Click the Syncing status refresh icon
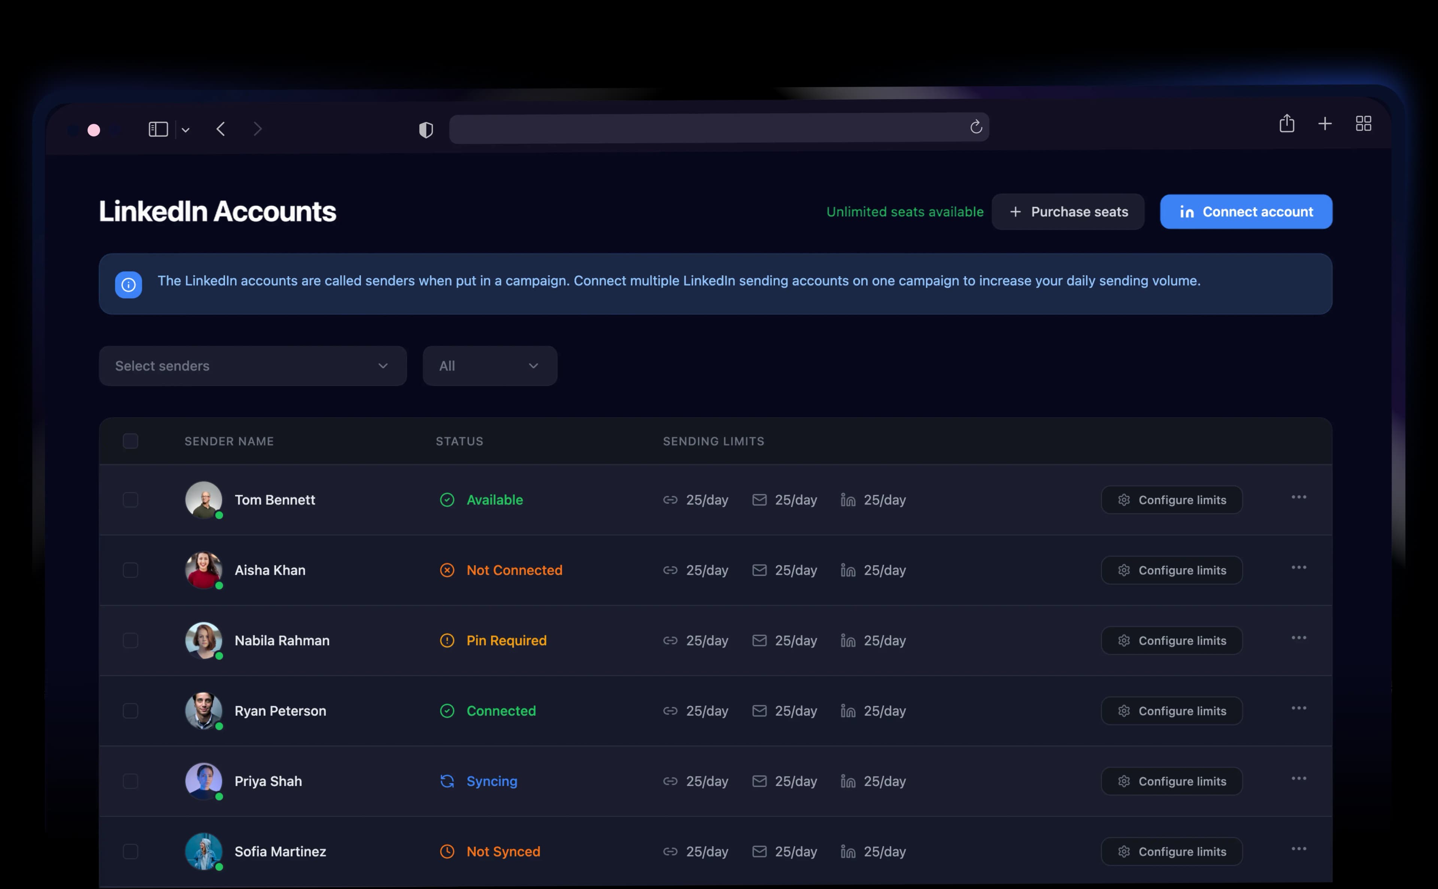The image size is (1438, 889). [447, 782]
